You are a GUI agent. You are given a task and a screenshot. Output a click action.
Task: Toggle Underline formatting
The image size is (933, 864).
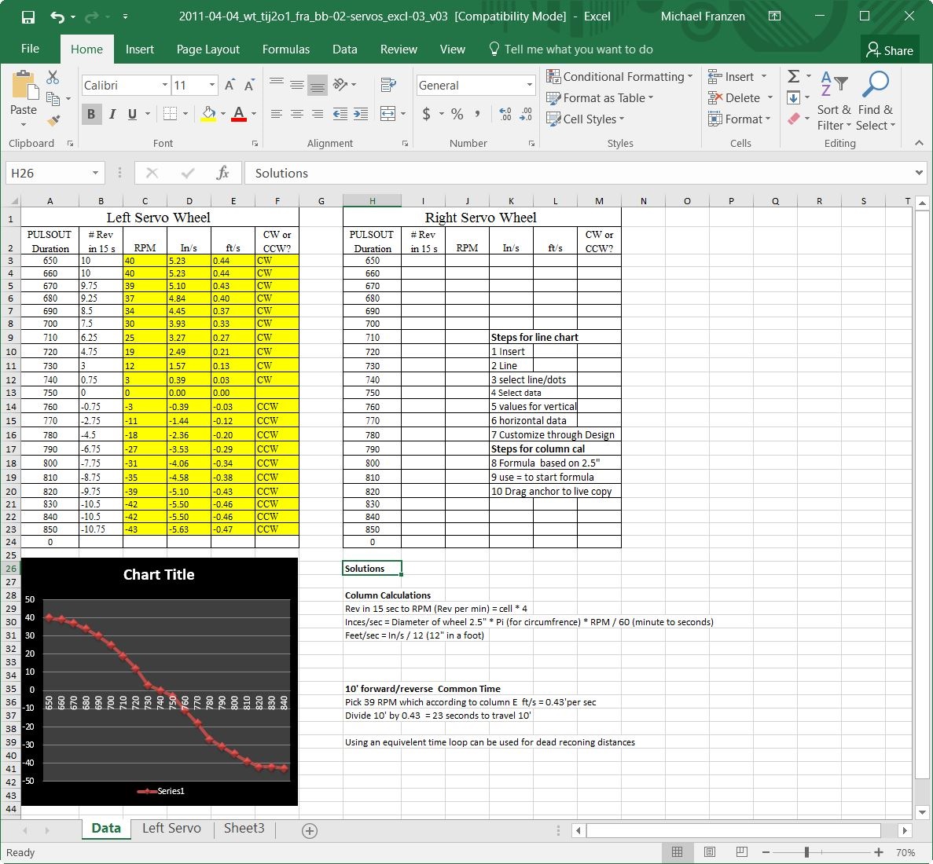[132, 114]
